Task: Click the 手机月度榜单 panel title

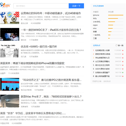Action: (x=98, y=6)
